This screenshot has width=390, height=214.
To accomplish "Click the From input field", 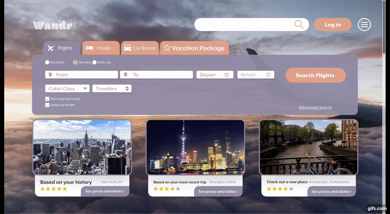I will tap(81, 75).
